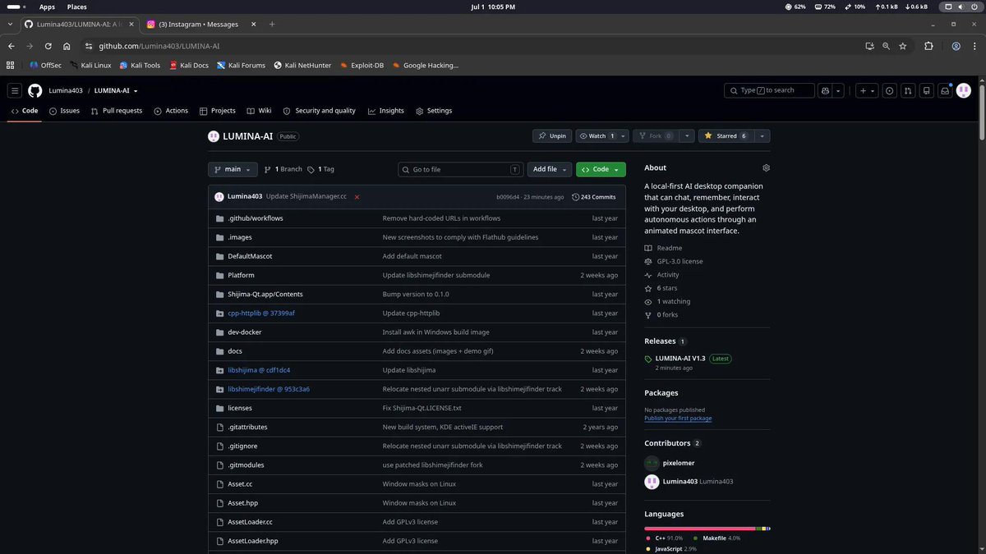986x554 pixels.
Task: Click the browser back arrow
Action: pyautogui.click(x=12, y=46)
